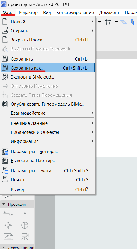This screenshot has width=137, height=249.
Task: Expand the Новый submenu arrow
Action: point(92,22)
